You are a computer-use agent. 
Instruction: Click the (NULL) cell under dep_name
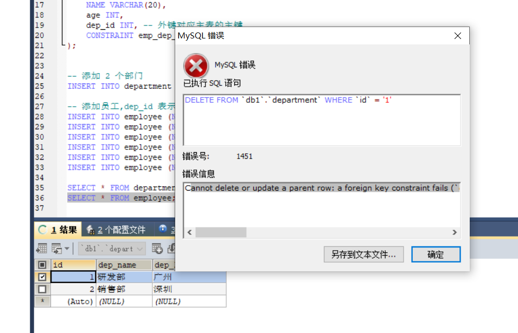point(124,302)
